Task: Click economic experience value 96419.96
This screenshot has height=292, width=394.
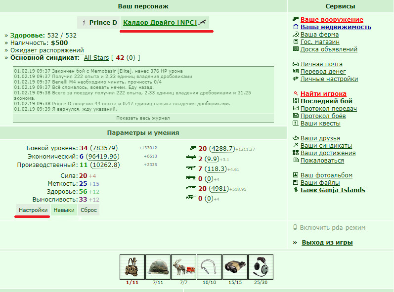Action: pyautogui.click(x=102, y=157)
